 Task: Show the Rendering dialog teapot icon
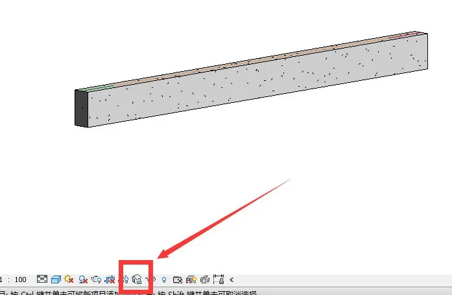coord(97,279)
